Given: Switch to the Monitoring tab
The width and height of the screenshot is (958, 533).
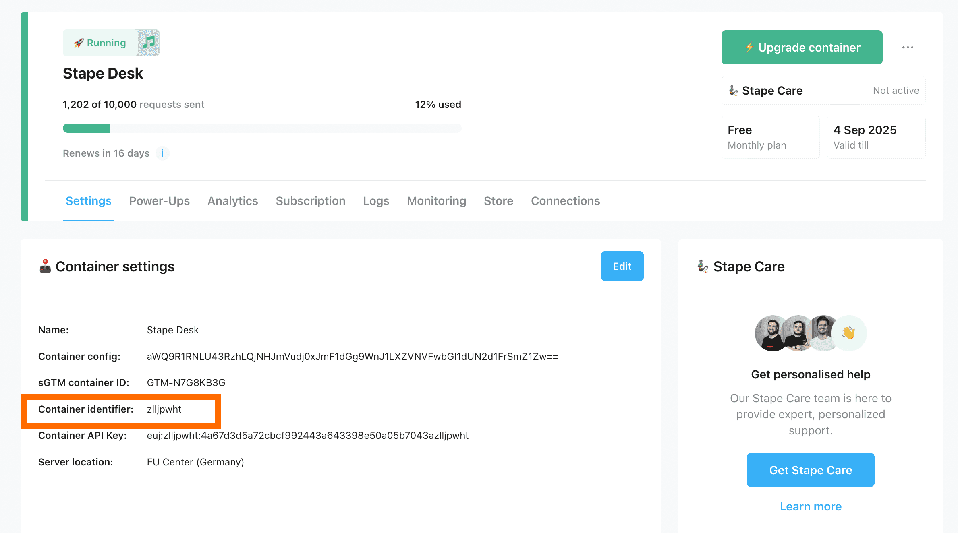Looking at the screenshot, I should point(436,201).
